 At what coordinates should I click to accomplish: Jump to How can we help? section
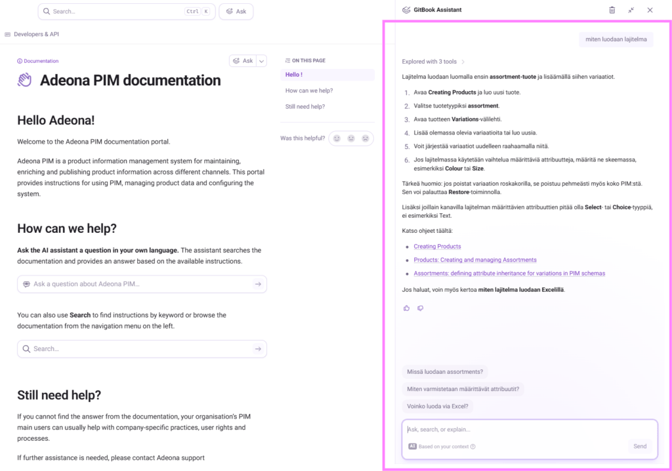click(309, 91)
